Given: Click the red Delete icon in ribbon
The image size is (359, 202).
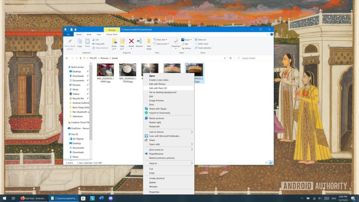Looking at the screenshot, I should pos(131,42).
